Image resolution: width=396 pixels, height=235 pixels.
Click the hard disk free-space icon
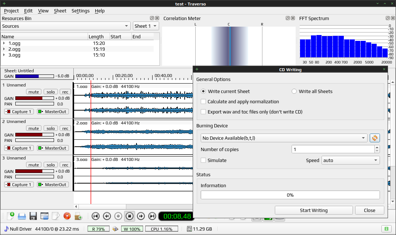[189, 229]
